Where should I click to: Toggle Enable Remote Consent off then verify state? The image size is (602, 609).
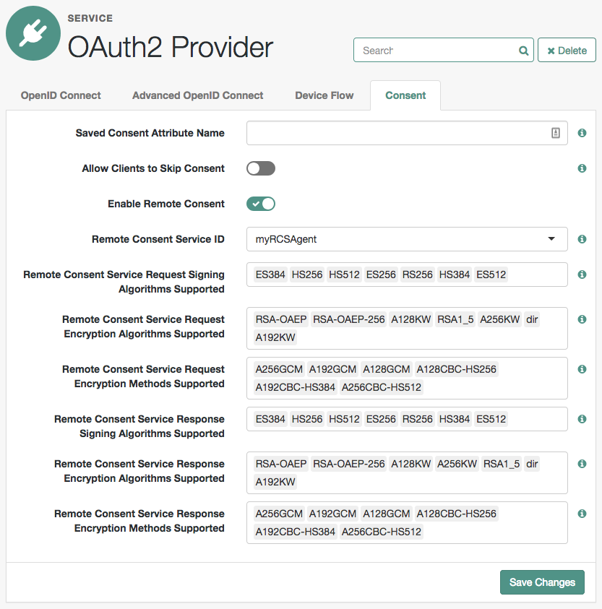pos(260,203)
